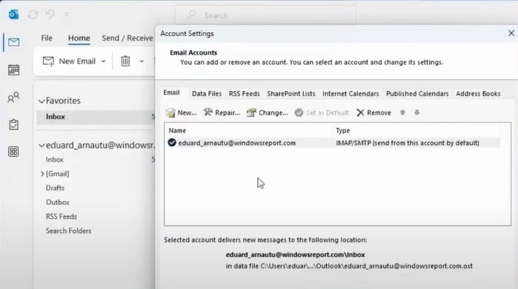Viewport: 518px width, 289px height.
Task: Click the Delete trash can icon
Action: [x=125, y=61]
